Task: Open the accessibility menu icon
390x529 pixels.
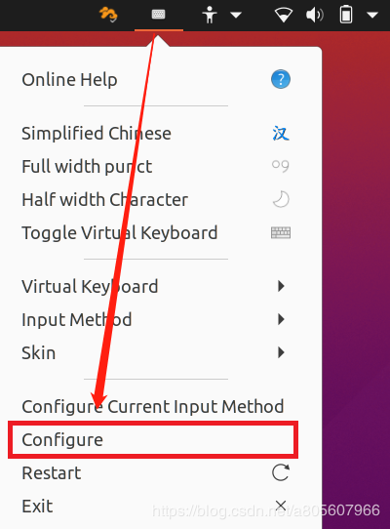Action: [210, 15]
